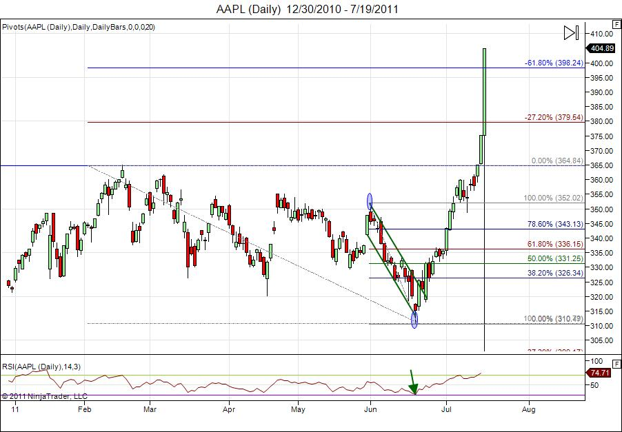This screenshot has height=432, width=622.
Task: Click the blue ellipse at the June high
Action: click(x=370, y=201)
